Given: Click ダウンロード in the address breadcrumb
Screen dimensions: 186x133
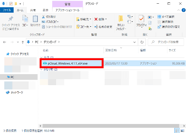Looking at the screenshot, I should pyautogui.click(x=50, y=42).
